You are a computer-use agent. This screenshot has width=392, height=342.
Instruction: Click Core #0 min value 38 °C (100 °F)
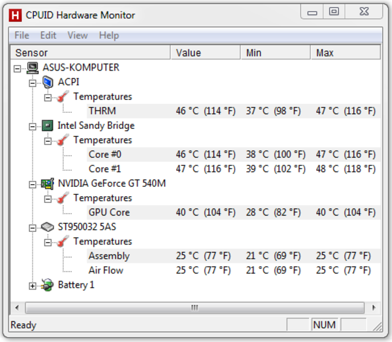tap(276, 154)
